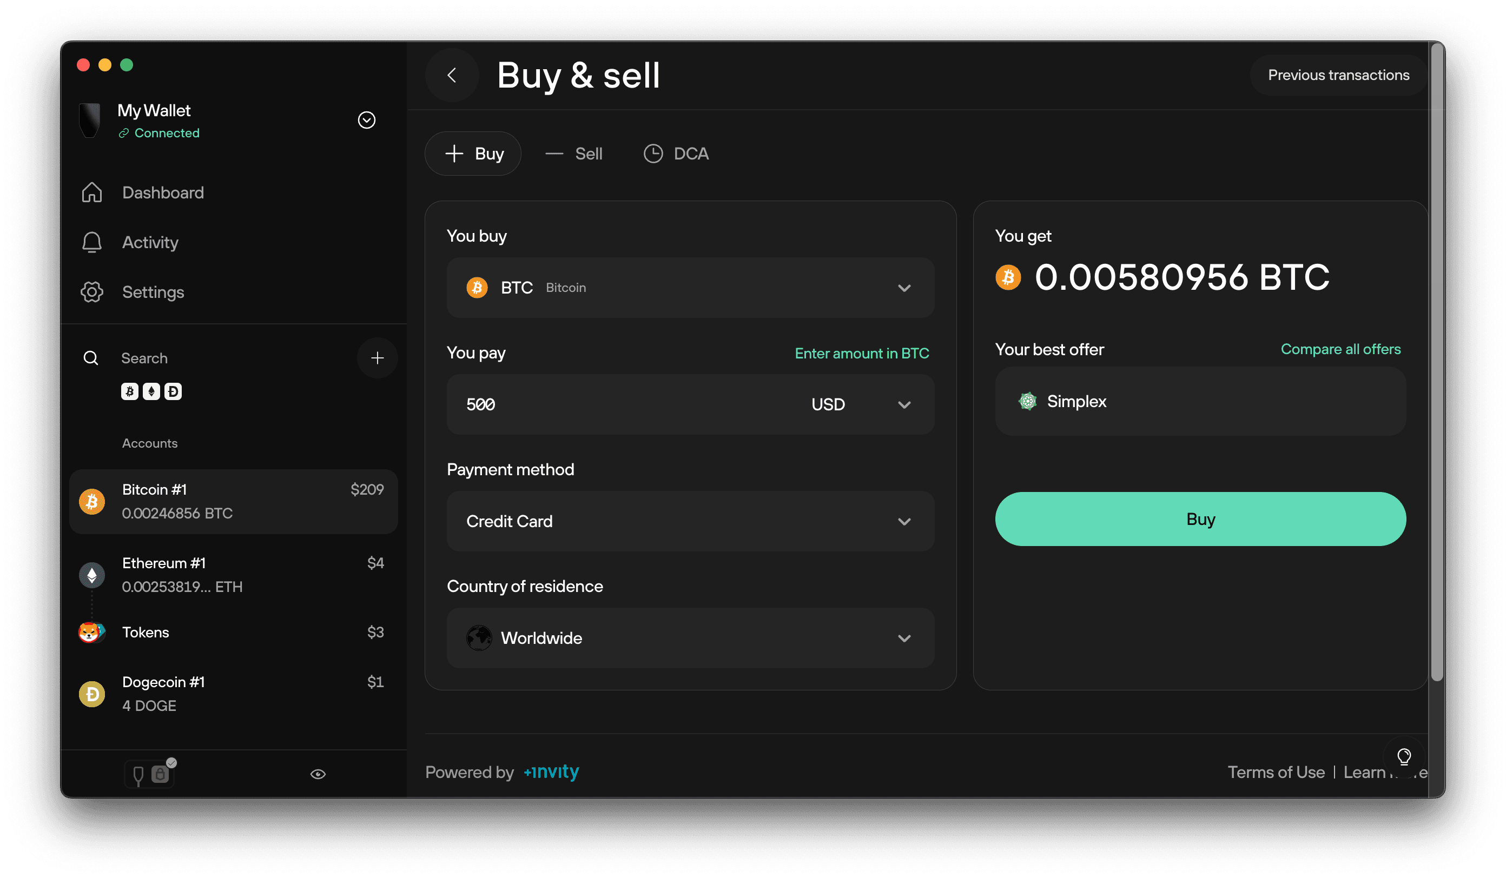Image resolution: width=1506 pixels, height=878 pixels.
Task: Select the Ethereum #1 account row
Action: click(x=233, y=575)
